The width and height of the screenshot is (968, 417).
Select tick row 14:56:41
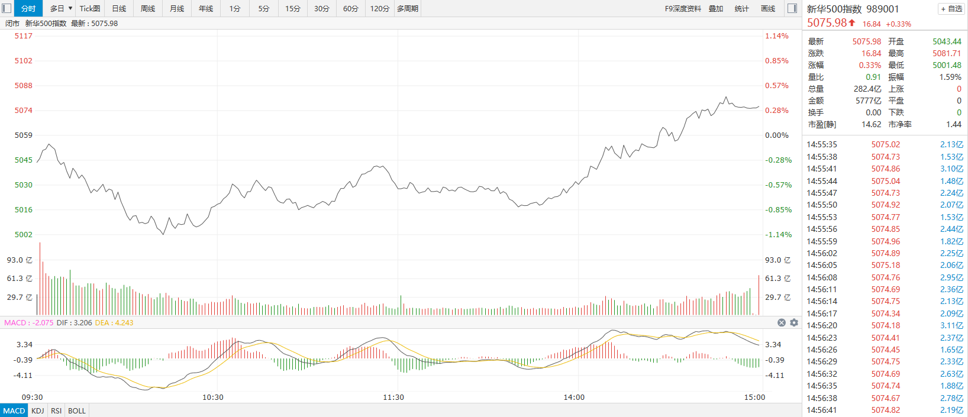tap(885, 410)
